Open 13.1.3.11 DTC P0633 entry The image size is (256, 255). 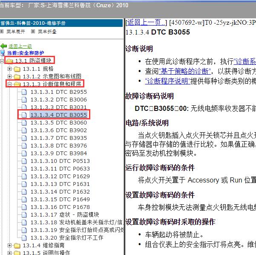(60, 169)
